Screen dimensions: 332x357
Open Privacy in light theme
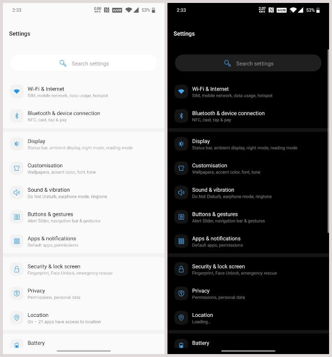[x=83, y=294]
